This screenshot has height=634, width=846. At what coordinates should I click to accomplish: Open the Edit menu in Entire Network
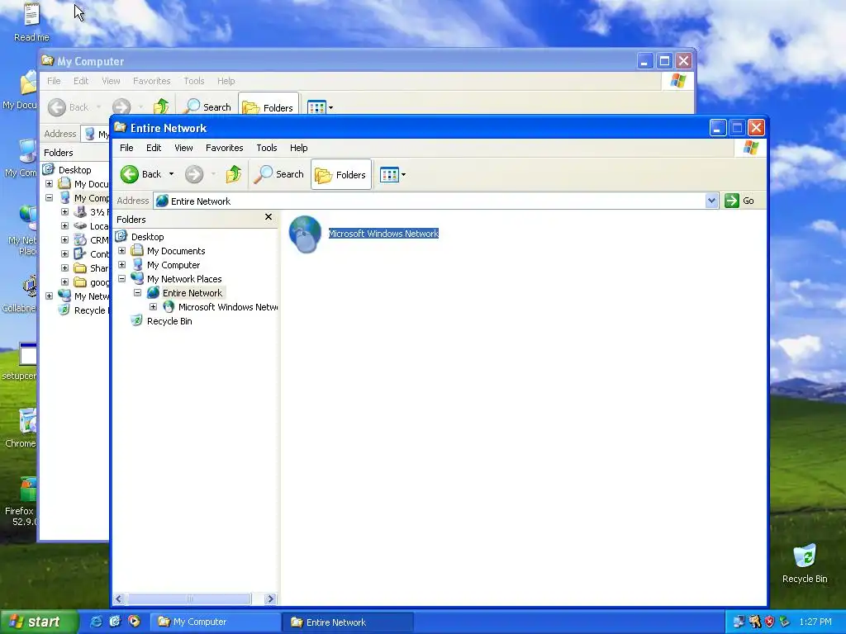pos(154,148)
